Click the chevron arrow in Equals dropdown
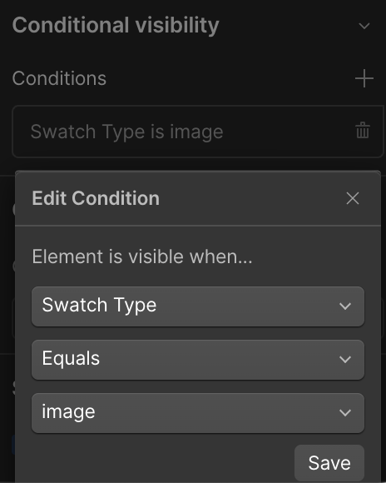 345,360
